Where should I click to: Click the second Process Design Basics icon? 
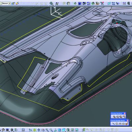[x=117, y=124]
